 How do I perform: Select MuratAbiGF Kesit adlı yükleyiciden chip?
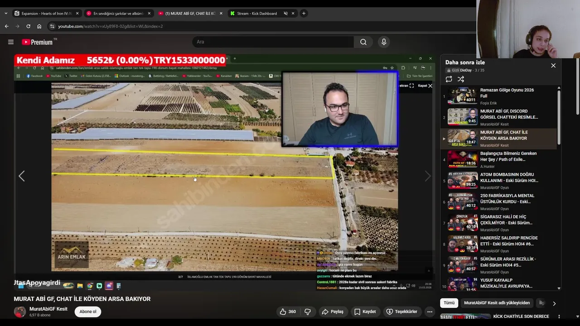[497, 303]
